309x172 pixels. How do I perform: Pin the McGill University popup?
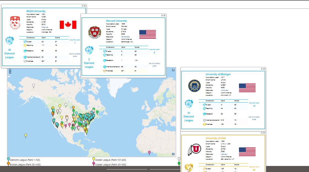(82, 6)
